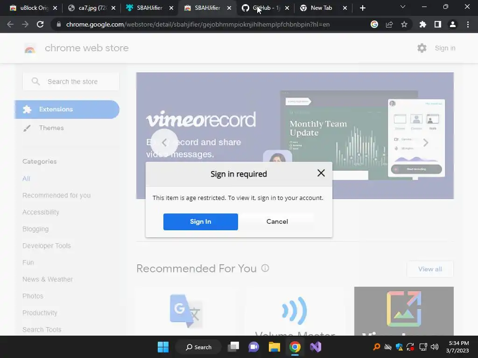The image size is (478, 358).
Task: Open taskbar Search box
Action: point(198,347)
